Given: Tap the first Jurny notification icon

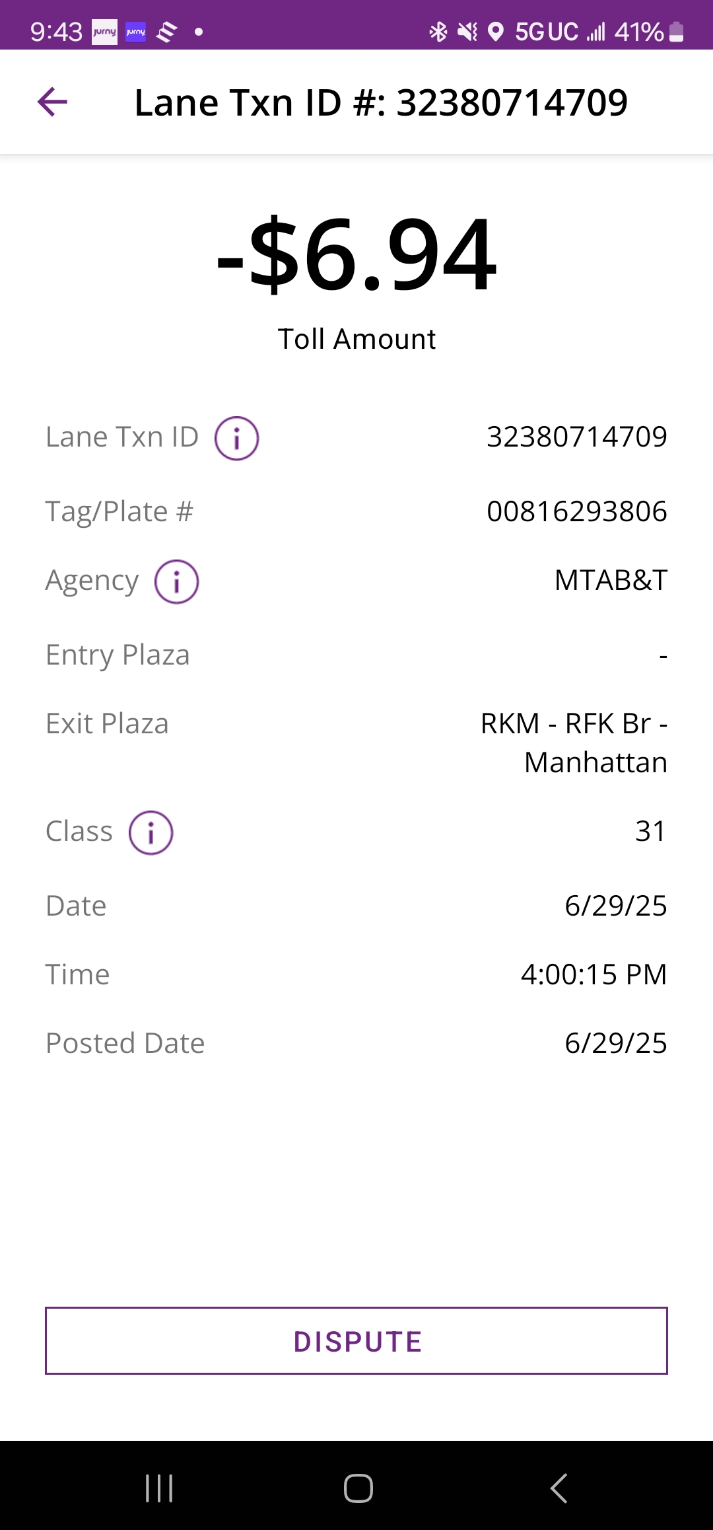Looking at the screenshot, I should coord(104,32).
